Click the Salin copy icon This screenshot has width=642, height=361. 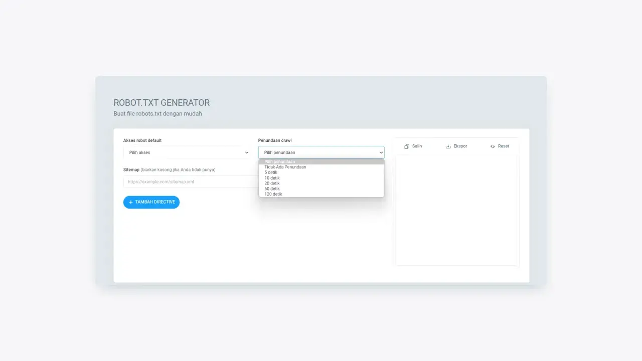[407, 146]
